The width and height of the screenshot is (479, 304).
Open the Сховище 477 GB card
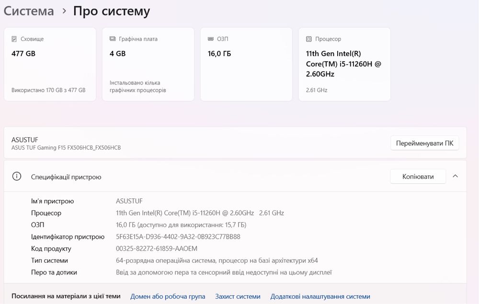tap(50, 64)
